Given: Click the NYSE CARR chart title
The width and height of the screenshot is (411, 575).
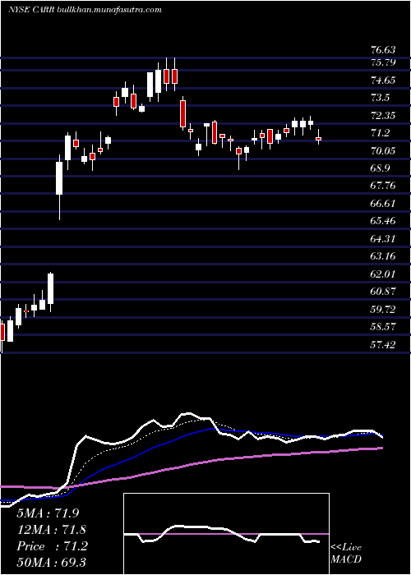Looking at the screenshot, I should click(85, 10).
